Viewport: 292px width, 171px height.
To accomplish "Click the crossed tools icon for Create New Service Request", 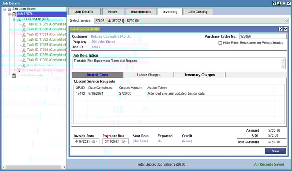I will pyautogui.click(x=19, y=70).
